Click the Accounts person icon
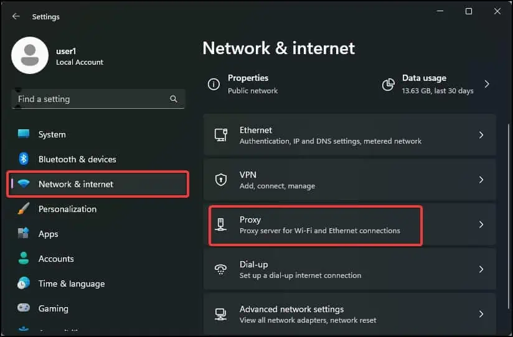 coord(24,259)
